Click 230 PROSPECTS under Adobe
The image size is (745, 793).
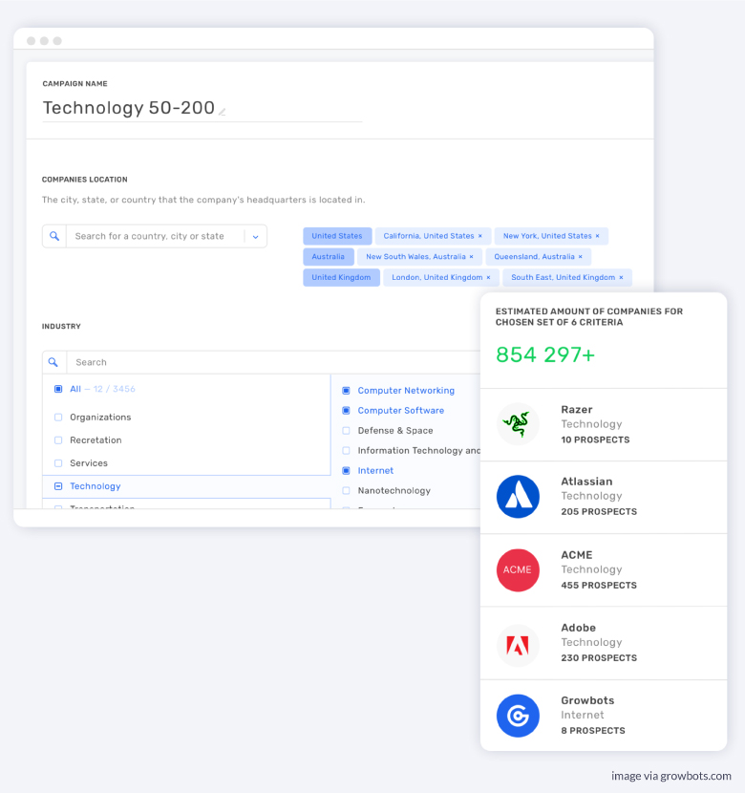point(599,658)
